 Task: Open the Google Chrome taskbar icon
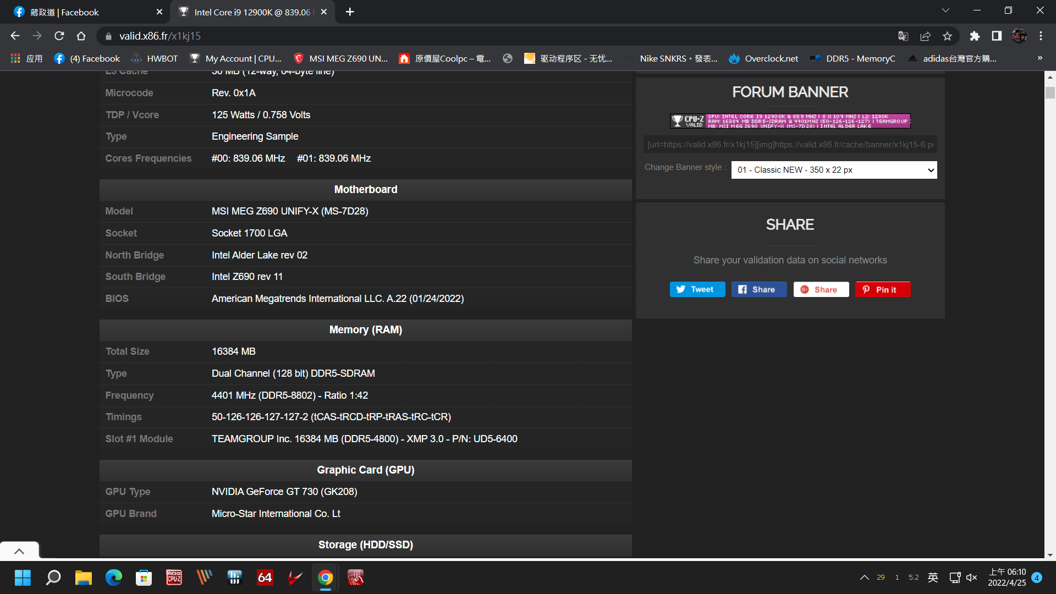pos(326,577)
